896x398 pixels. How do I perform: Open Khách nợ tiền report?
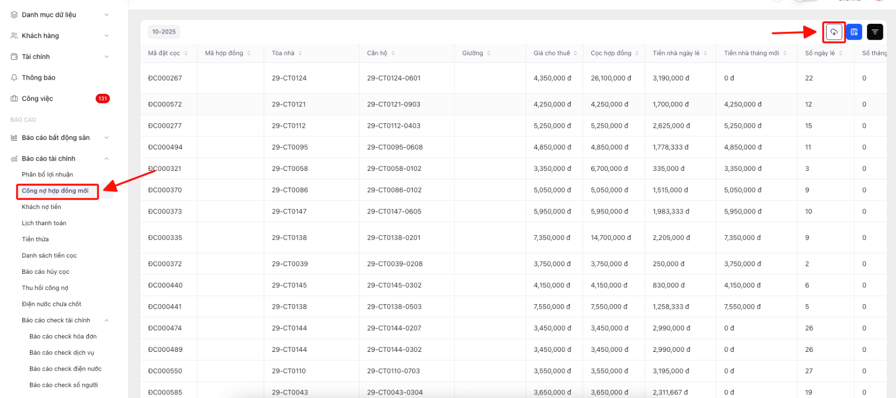41,207
